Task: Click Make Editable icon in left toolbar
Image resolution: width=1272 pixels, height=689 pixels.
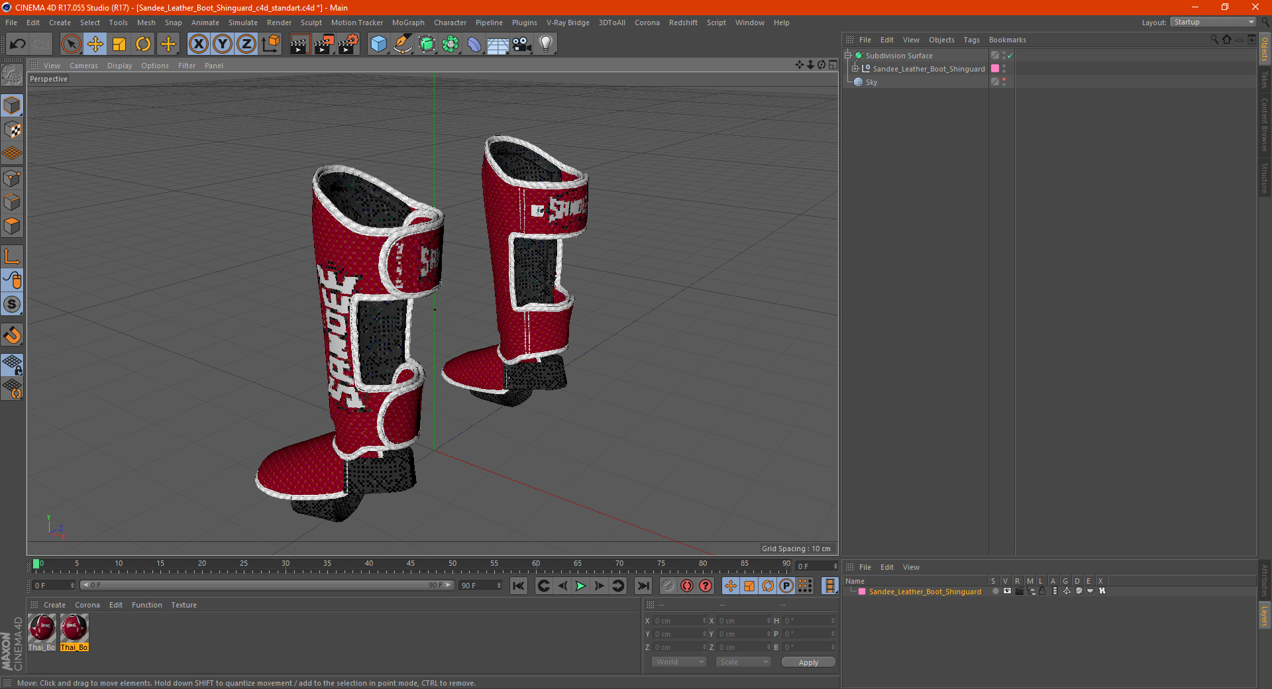Action: click(12, 76)
